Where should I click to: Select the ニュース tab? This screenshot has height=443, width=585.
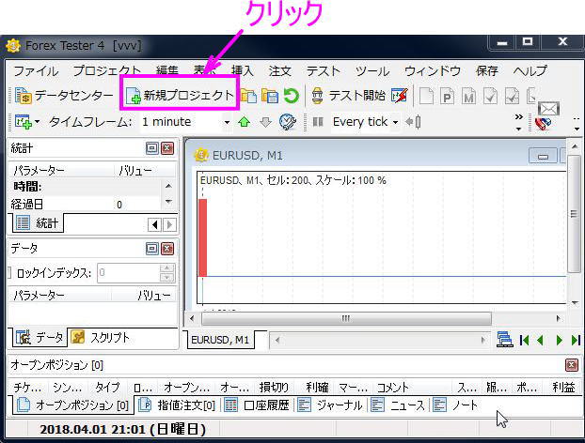tap(398, 405)
